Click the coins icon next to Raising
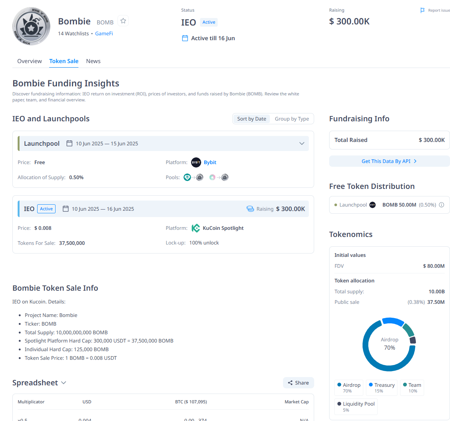The image size is (450, 421). [250, 209]
